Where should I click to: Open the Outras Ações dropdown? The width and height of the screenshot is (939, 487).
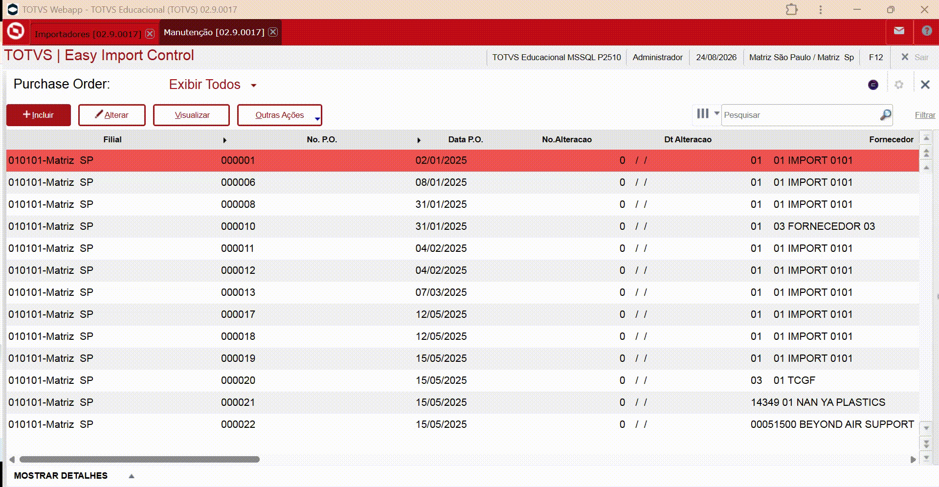[x=279, y=115]
